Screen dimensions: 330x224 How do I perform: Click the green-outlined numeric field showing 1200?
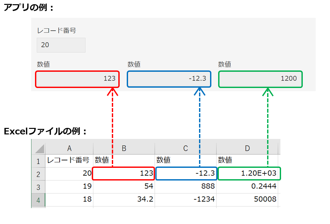click(260, 79)
